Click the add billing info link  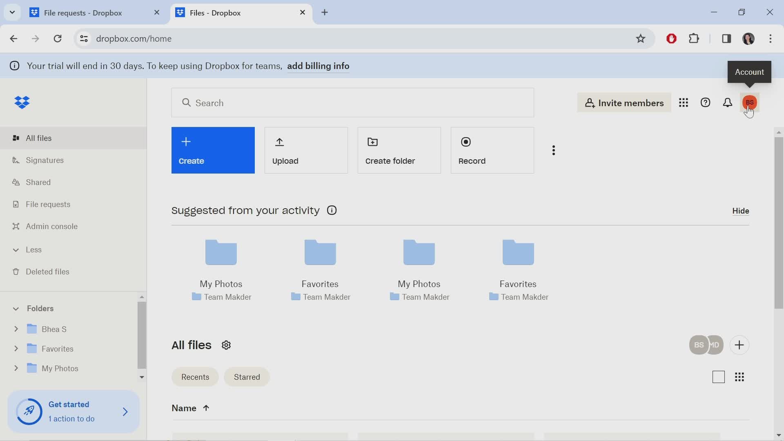click(318, 66)
